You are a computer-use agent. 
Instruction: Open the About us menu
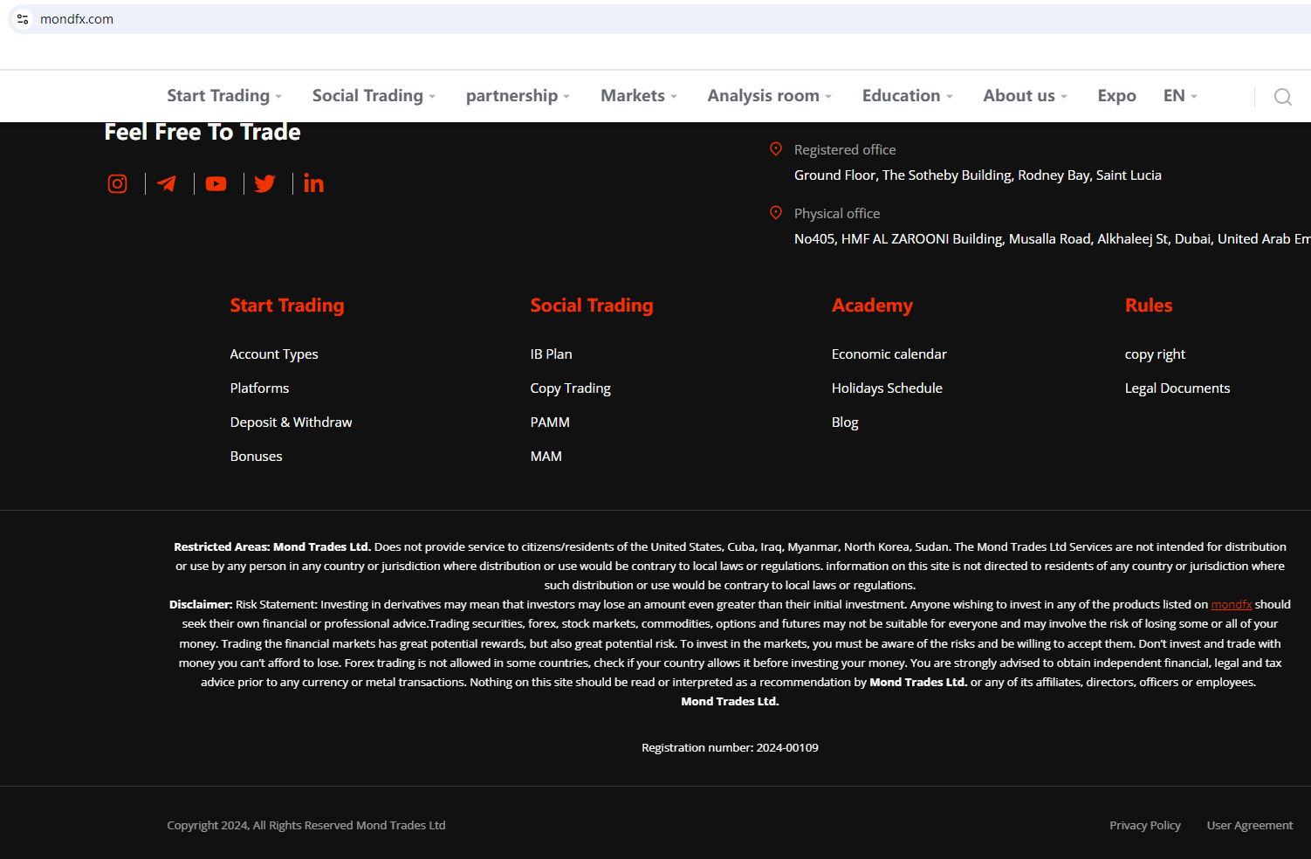[x=1025, y=96]
